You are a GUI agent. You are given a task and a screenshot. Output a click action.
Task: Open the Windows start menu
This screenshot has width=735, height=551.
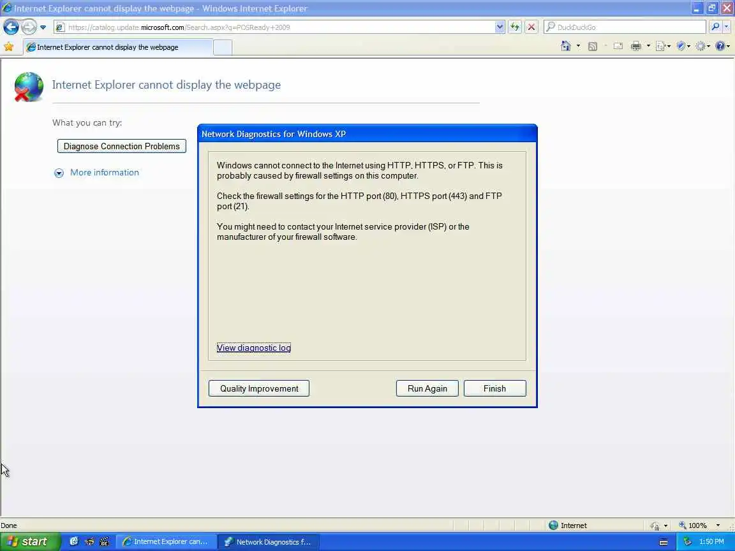[29, 541]
